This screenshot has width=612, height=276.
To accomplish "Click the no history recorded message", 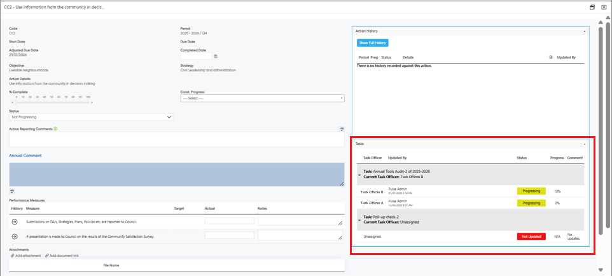I will 394,66.
